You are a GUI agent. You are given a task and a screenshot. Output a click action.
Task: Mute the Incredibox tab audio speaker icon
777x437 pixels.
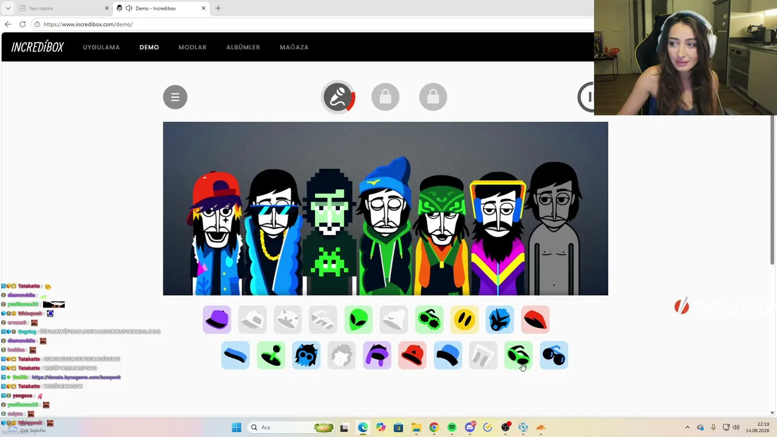pyautogui.click(x=129, y=8)
